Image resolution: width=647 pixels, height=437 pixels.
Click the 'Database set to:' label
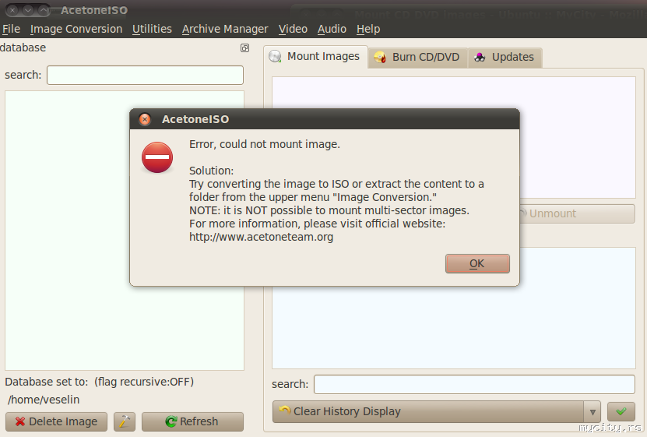click(46, 382)
